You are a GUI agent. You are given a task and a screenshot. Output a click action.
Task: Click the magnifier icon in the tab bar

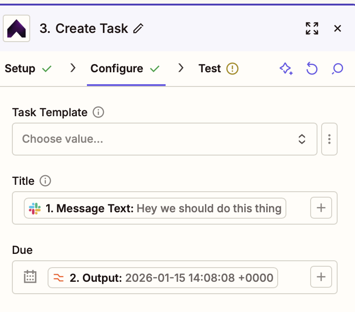coord(337,69)
